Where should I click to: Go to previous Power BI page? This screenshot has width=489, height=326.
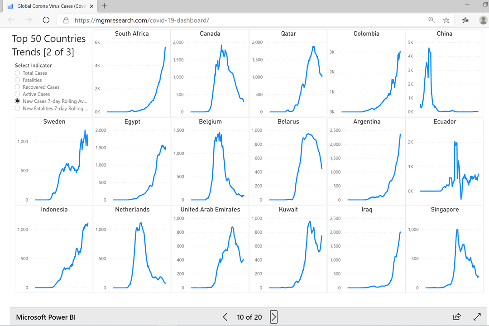coord(225,317)
